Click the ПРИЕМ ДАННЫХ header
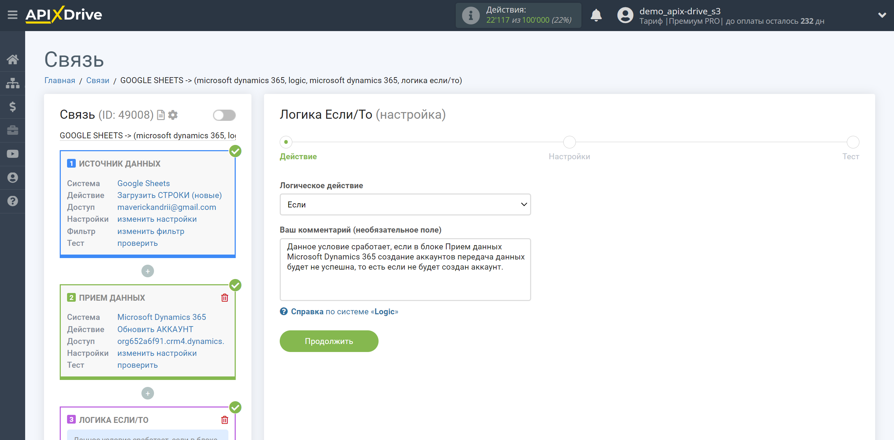The image size is (894, 440). click(x=112, y=298)
